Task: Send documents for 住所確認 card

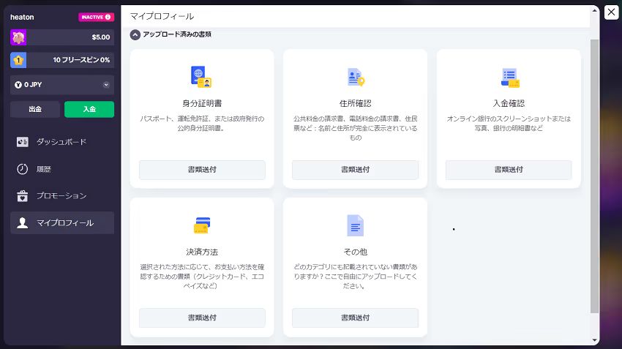Action: tap(356, 170)
